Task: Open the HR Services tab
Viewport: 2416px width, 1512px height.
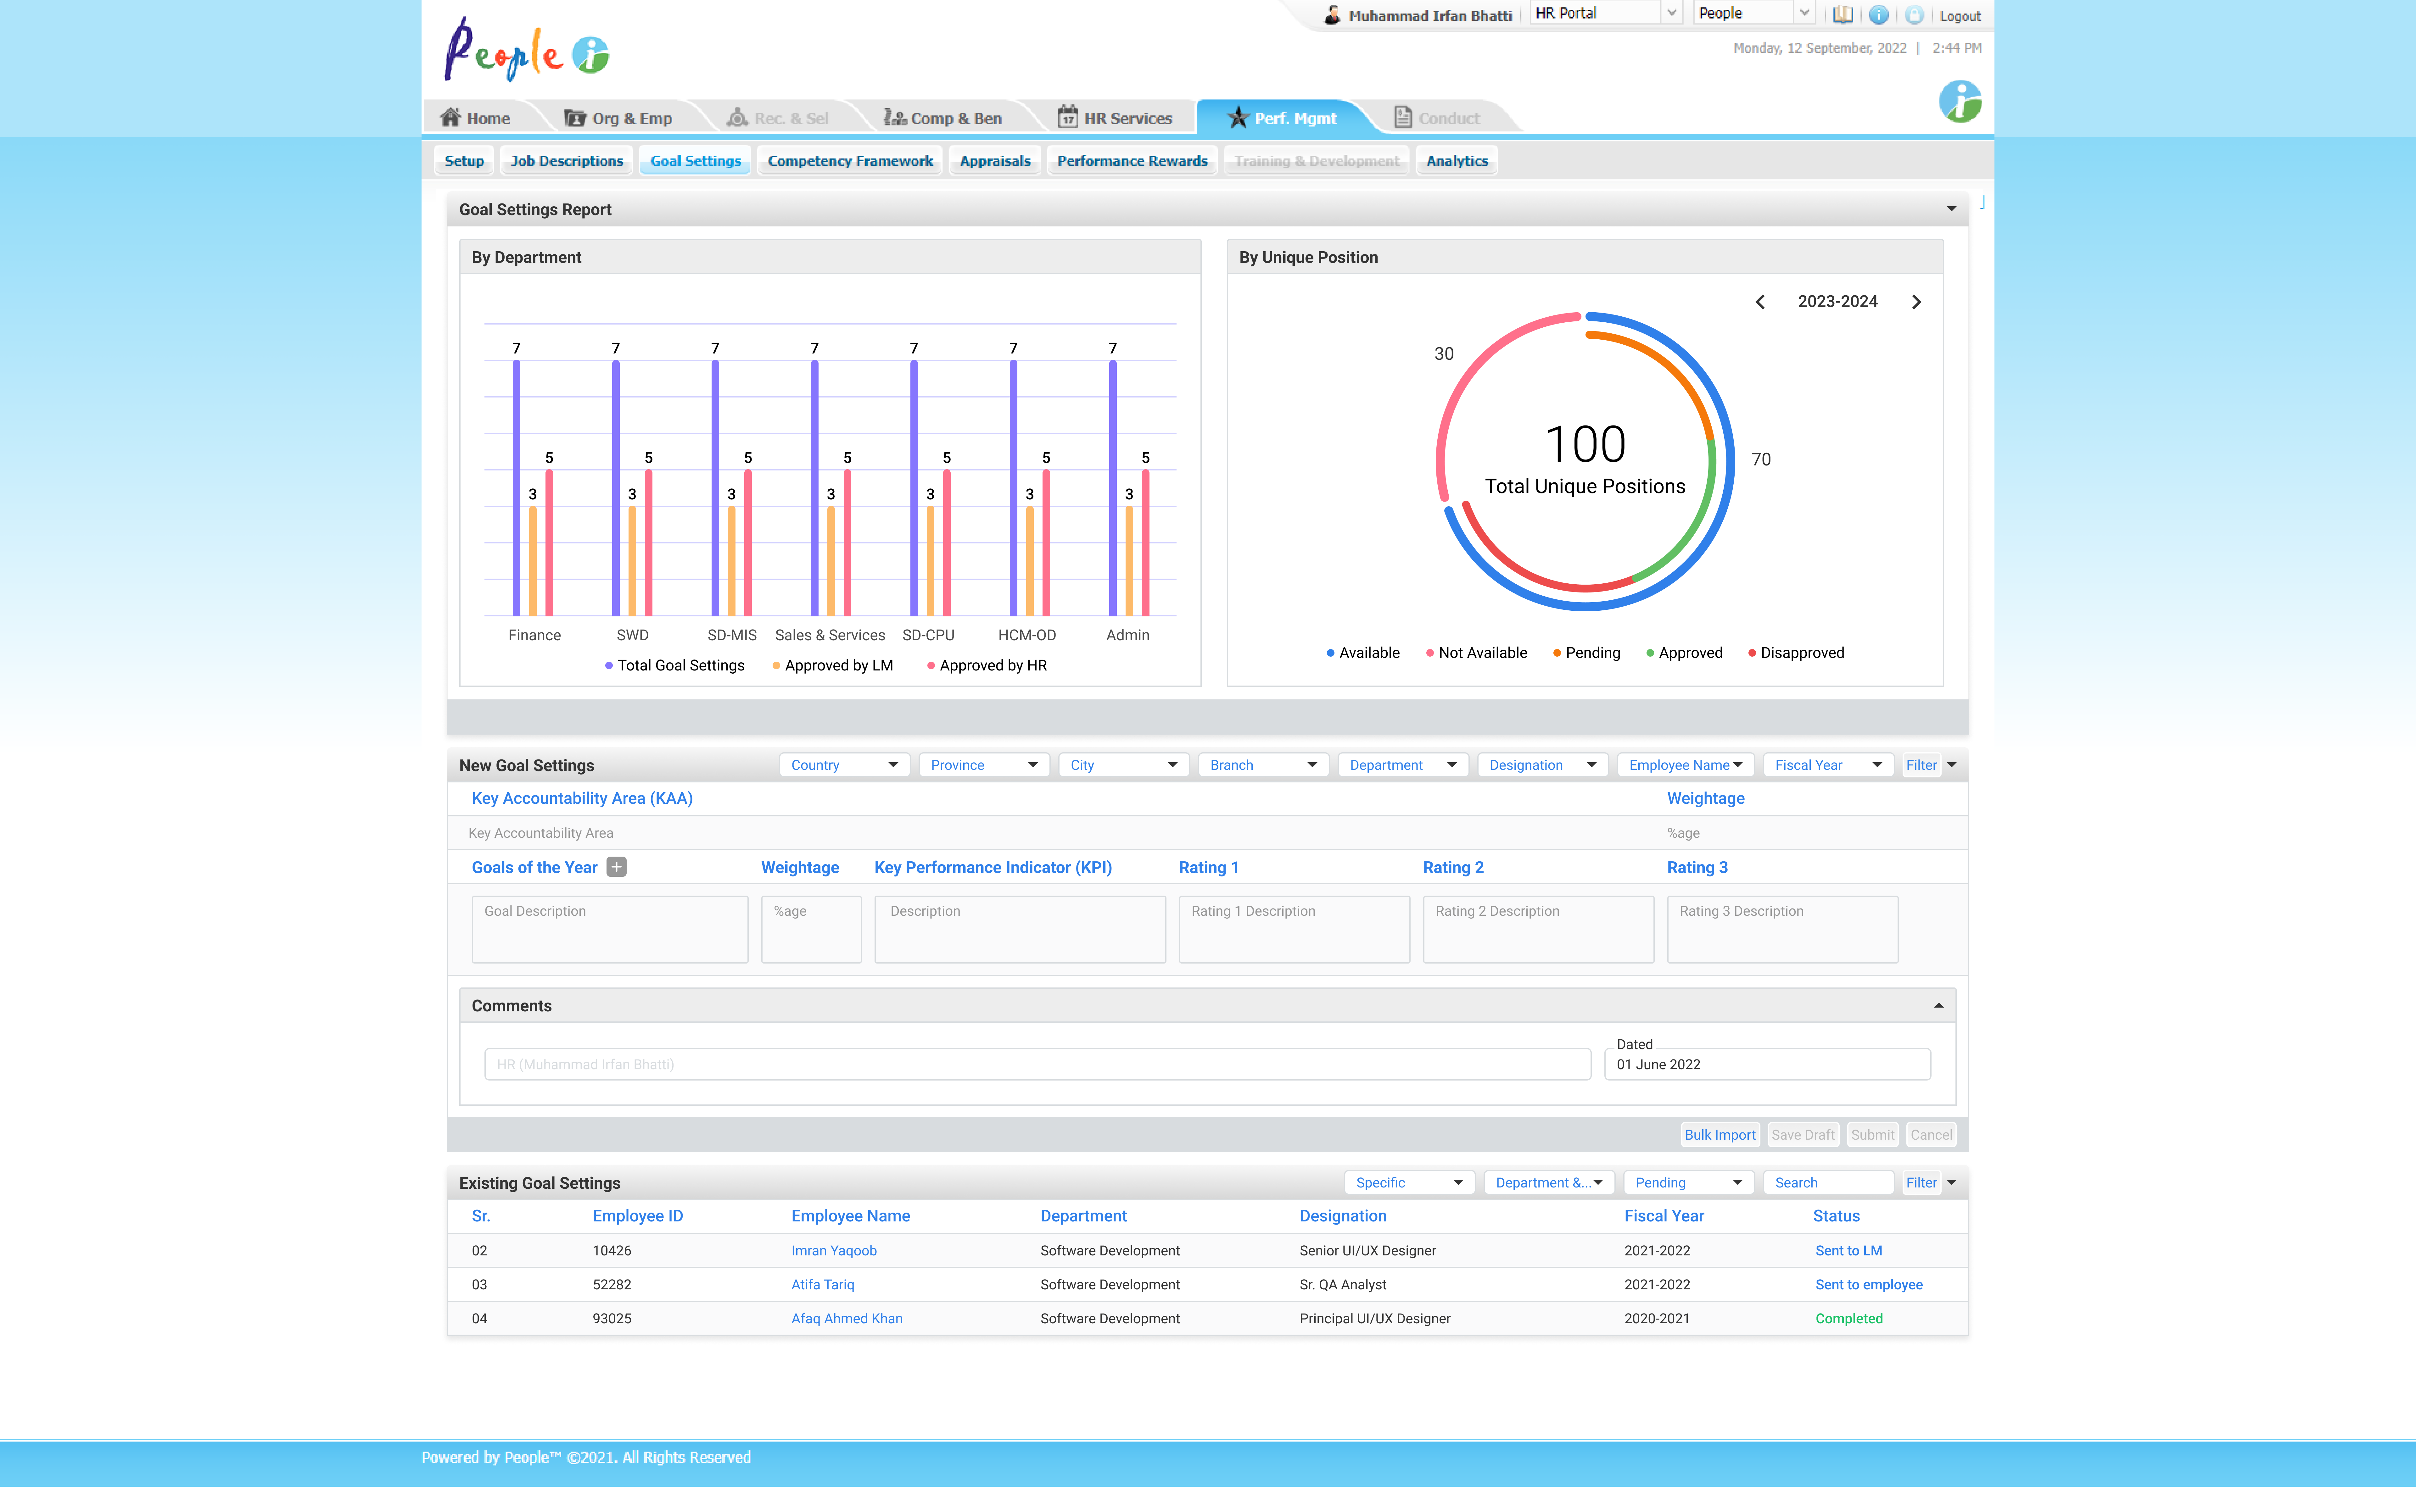Action: pos(1116,118)
